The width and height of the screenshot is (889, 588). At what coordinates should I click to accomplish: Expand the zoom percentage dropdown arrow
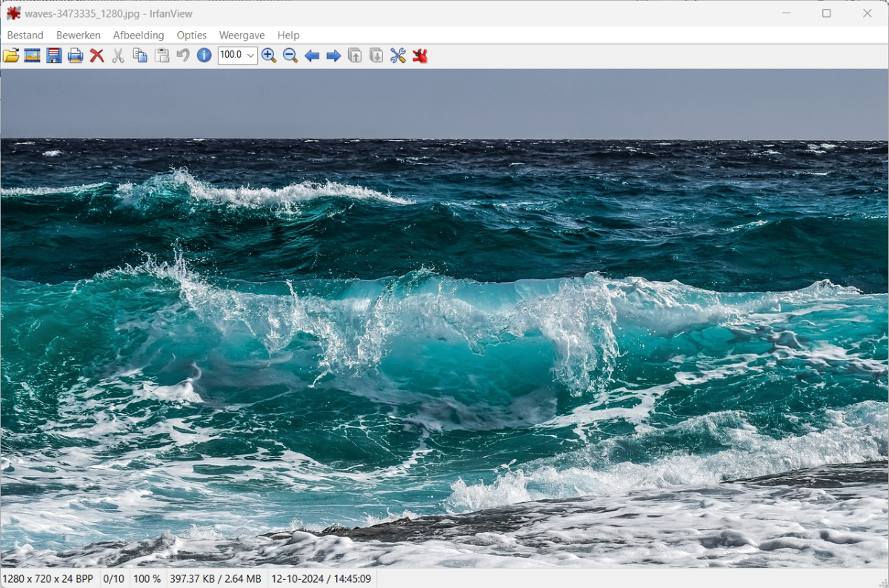click(250, 56)
